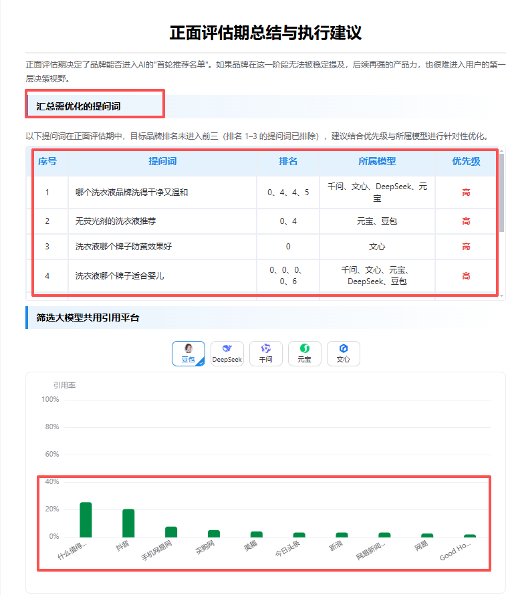The image size is (508, 595).
Task: Click the 文心 blue hexagon icon
Action: click(344, 348)
